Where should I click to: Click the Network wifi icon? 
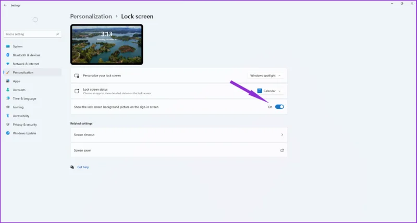8,64
